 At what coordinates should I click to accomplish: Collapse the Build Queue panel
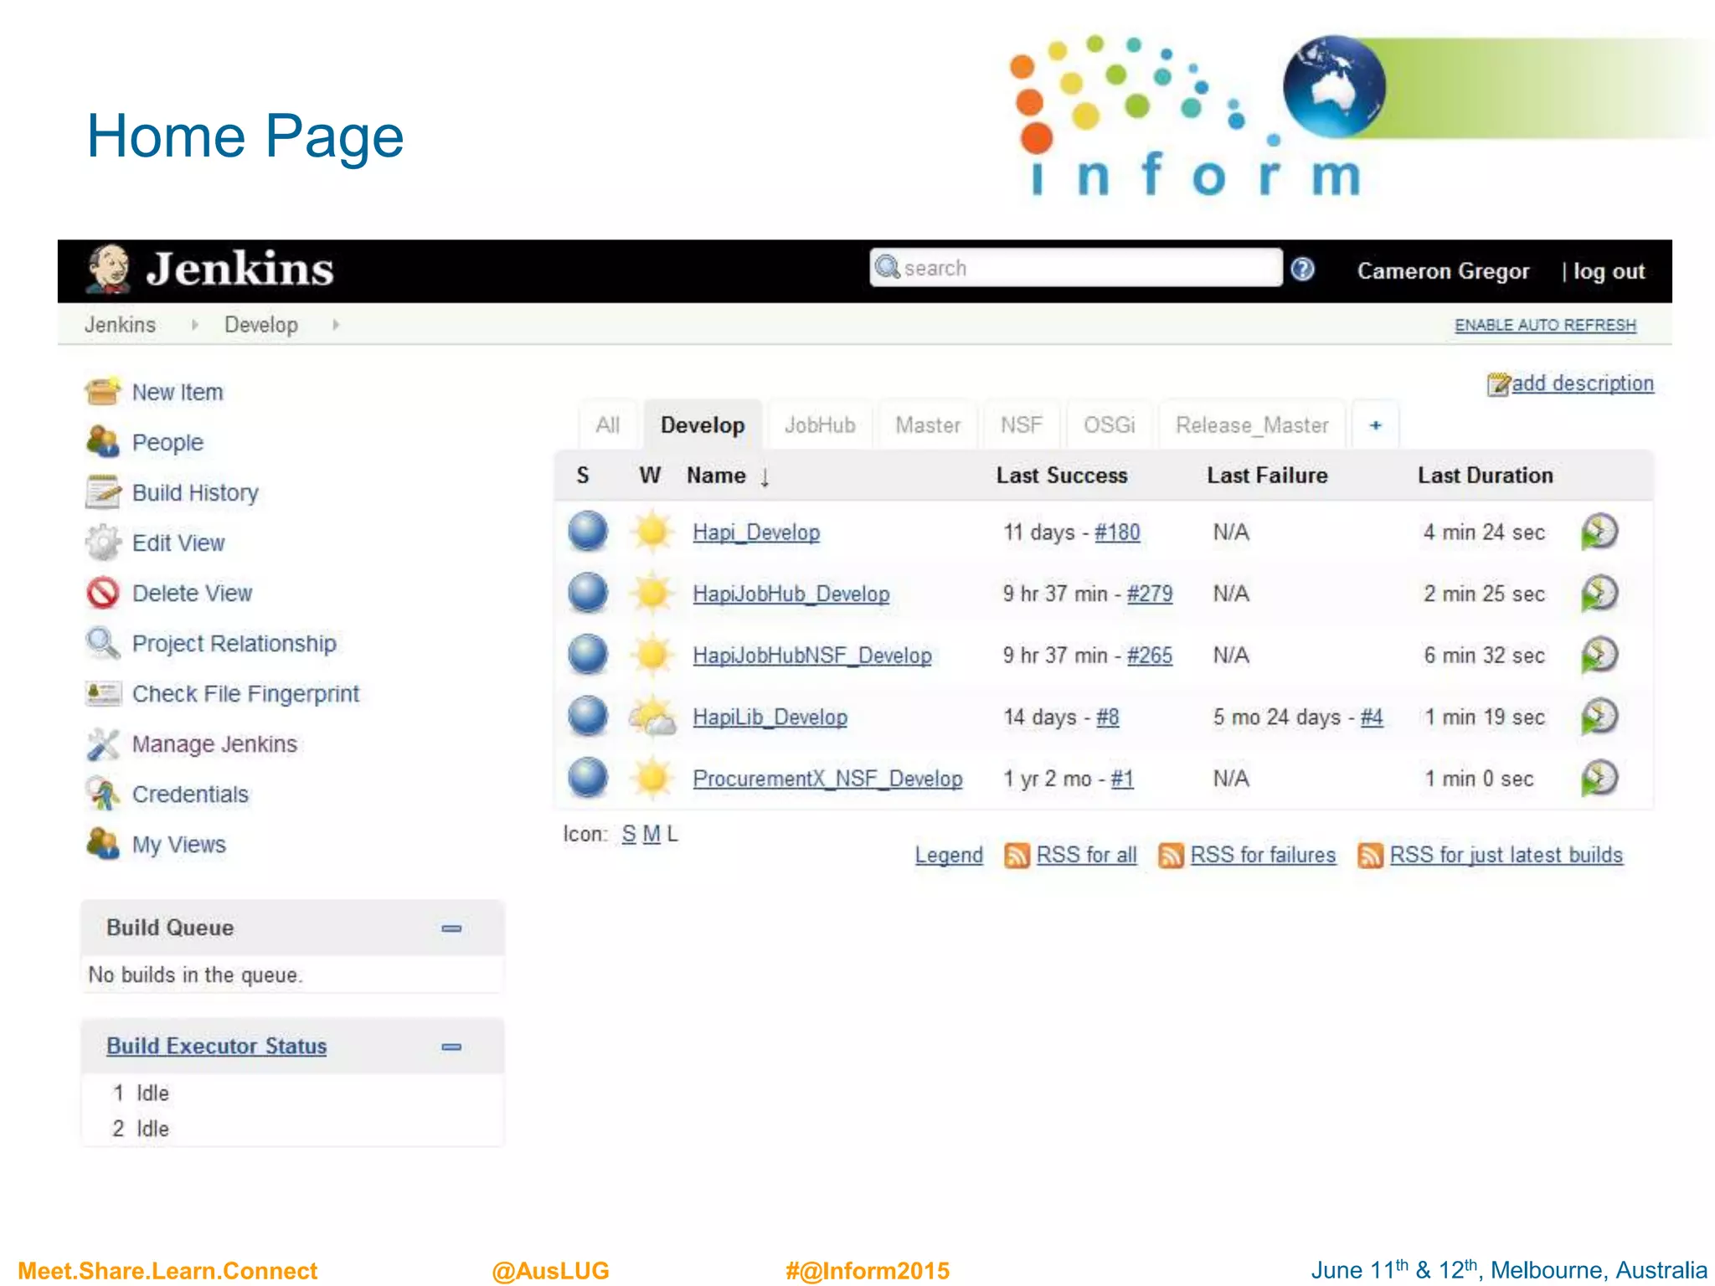(451, 928)
